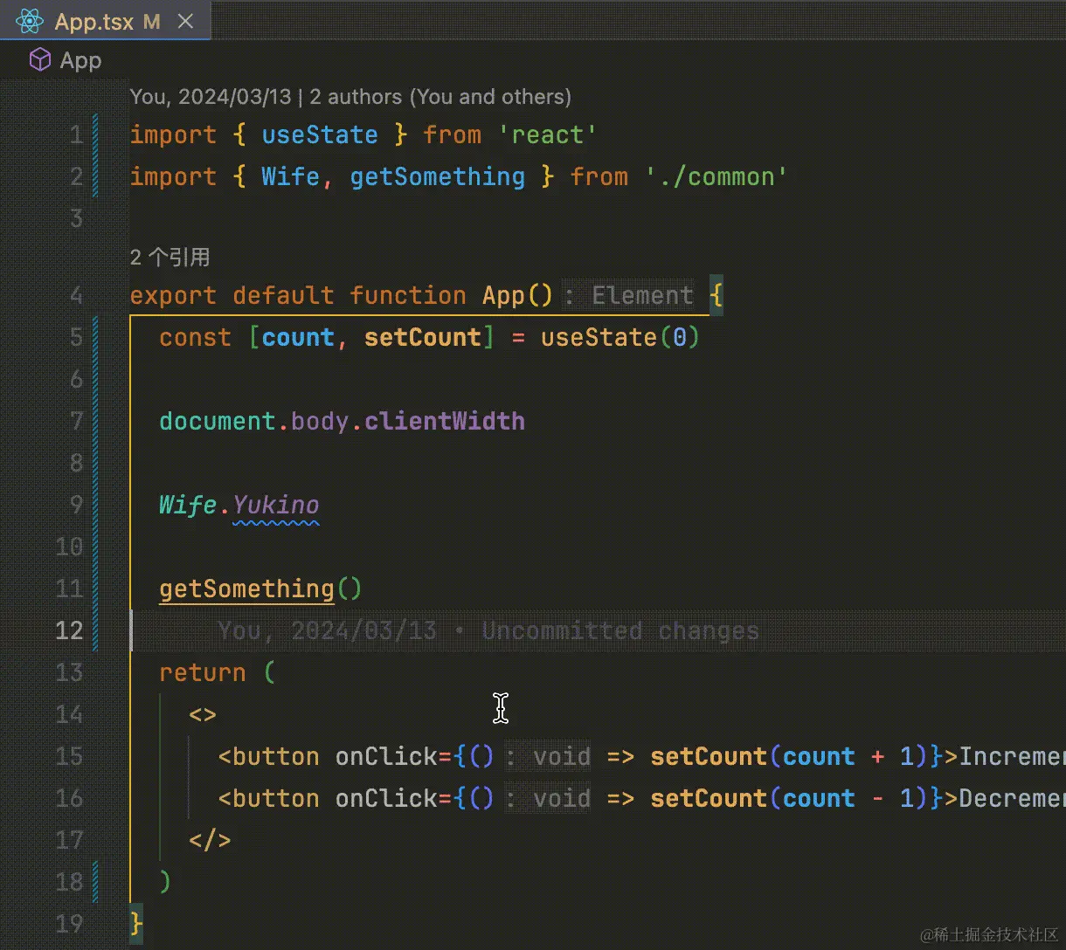Click the opening fragment '<>' on line 14
The height and width of the screenshot is (950, 1066).
[x=203, y=714]
